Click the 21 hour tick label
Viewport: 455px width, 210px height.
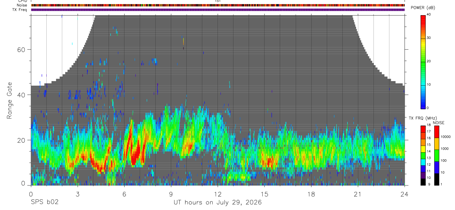[358, 194]
